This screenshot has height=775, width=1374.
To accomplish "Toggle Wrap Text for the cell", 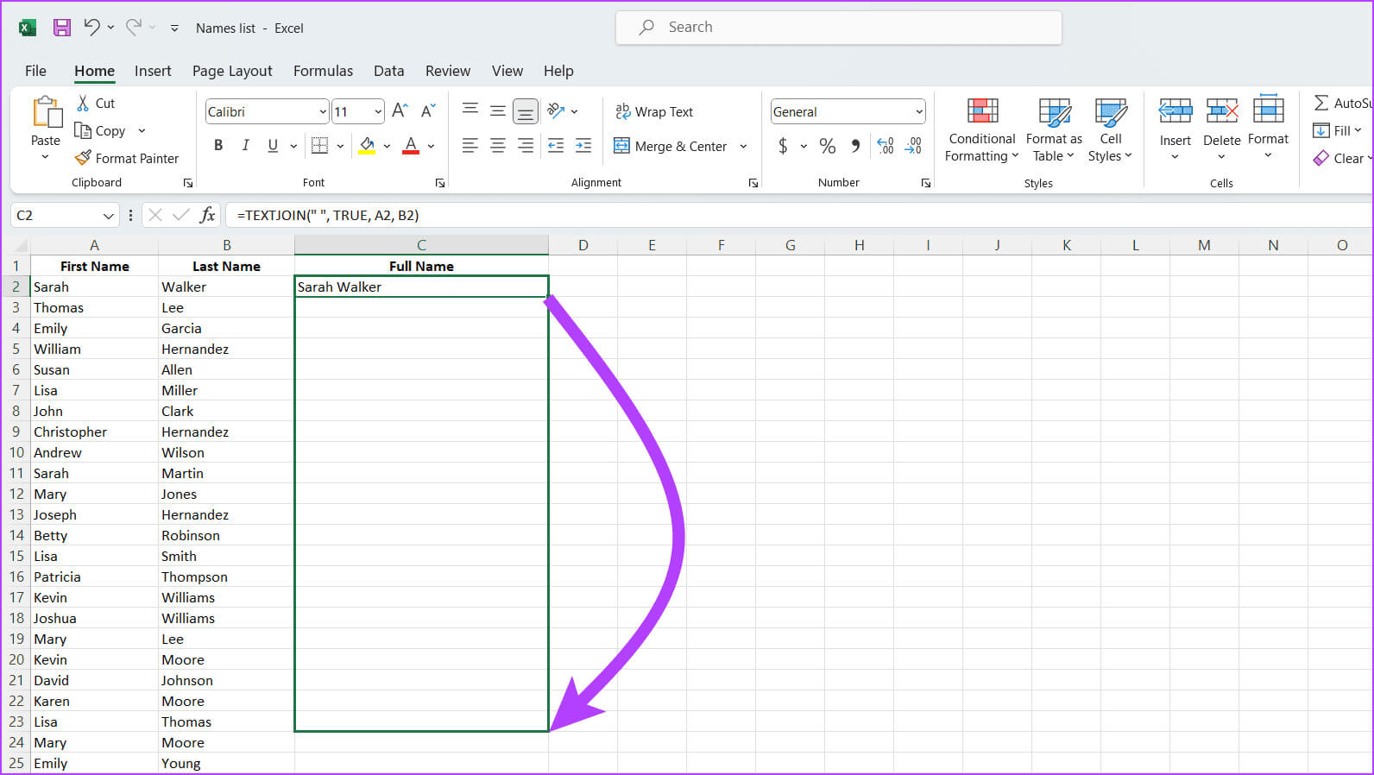I will click(x=654, y=111).
